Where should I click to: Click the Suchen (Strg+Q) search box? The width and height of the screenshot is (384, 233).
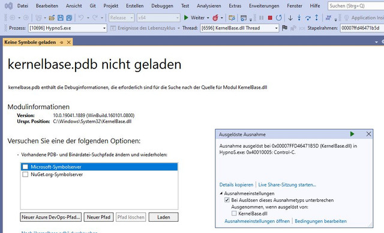coord(356,5)
